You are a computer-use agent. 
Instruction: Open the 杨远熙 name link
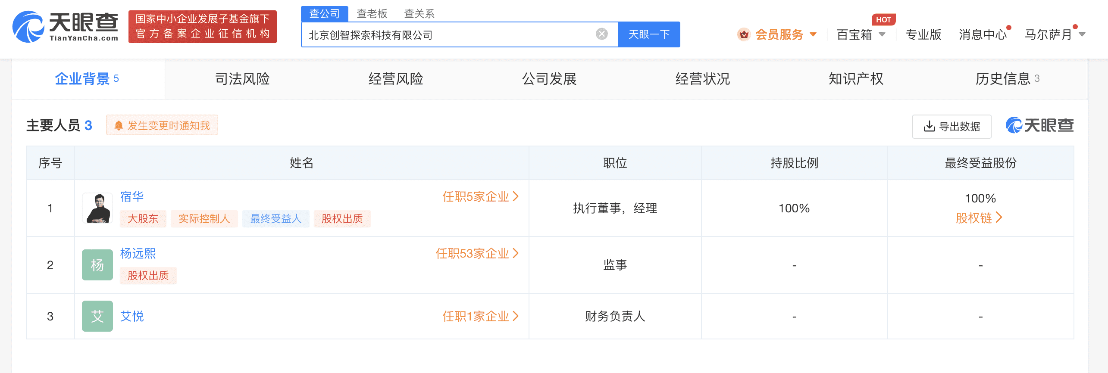(x=138, y=253)
